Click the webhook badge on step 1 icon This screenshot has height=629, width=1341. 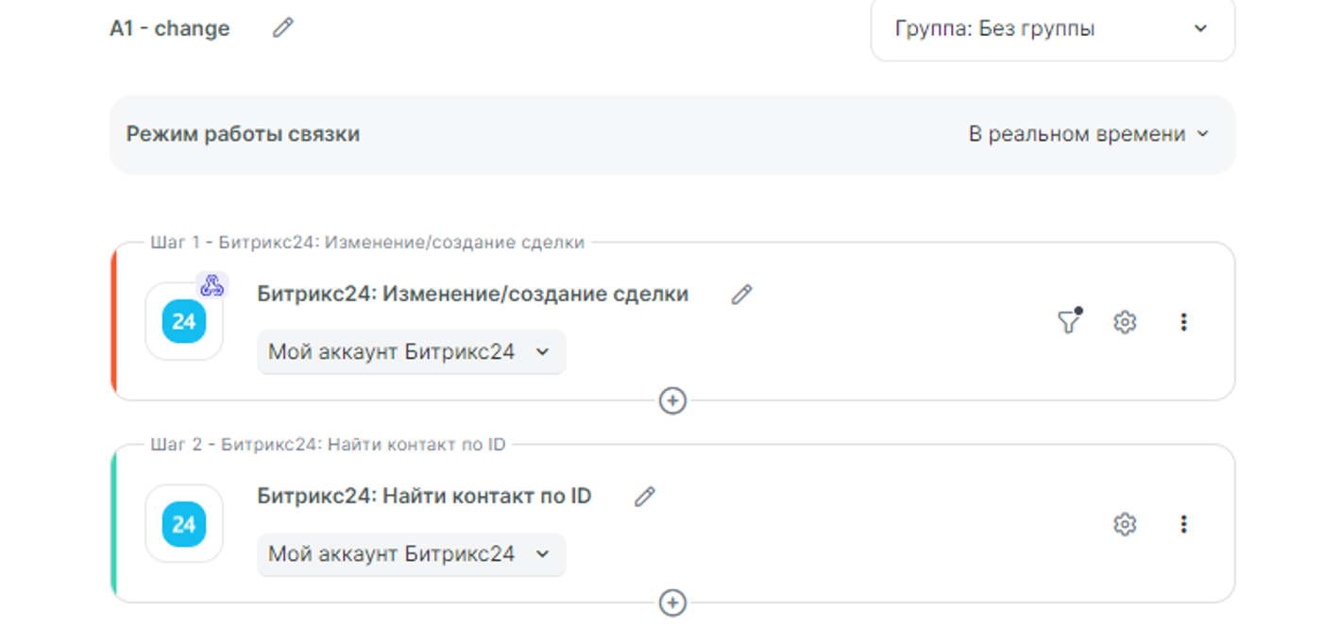pos(212,285)
